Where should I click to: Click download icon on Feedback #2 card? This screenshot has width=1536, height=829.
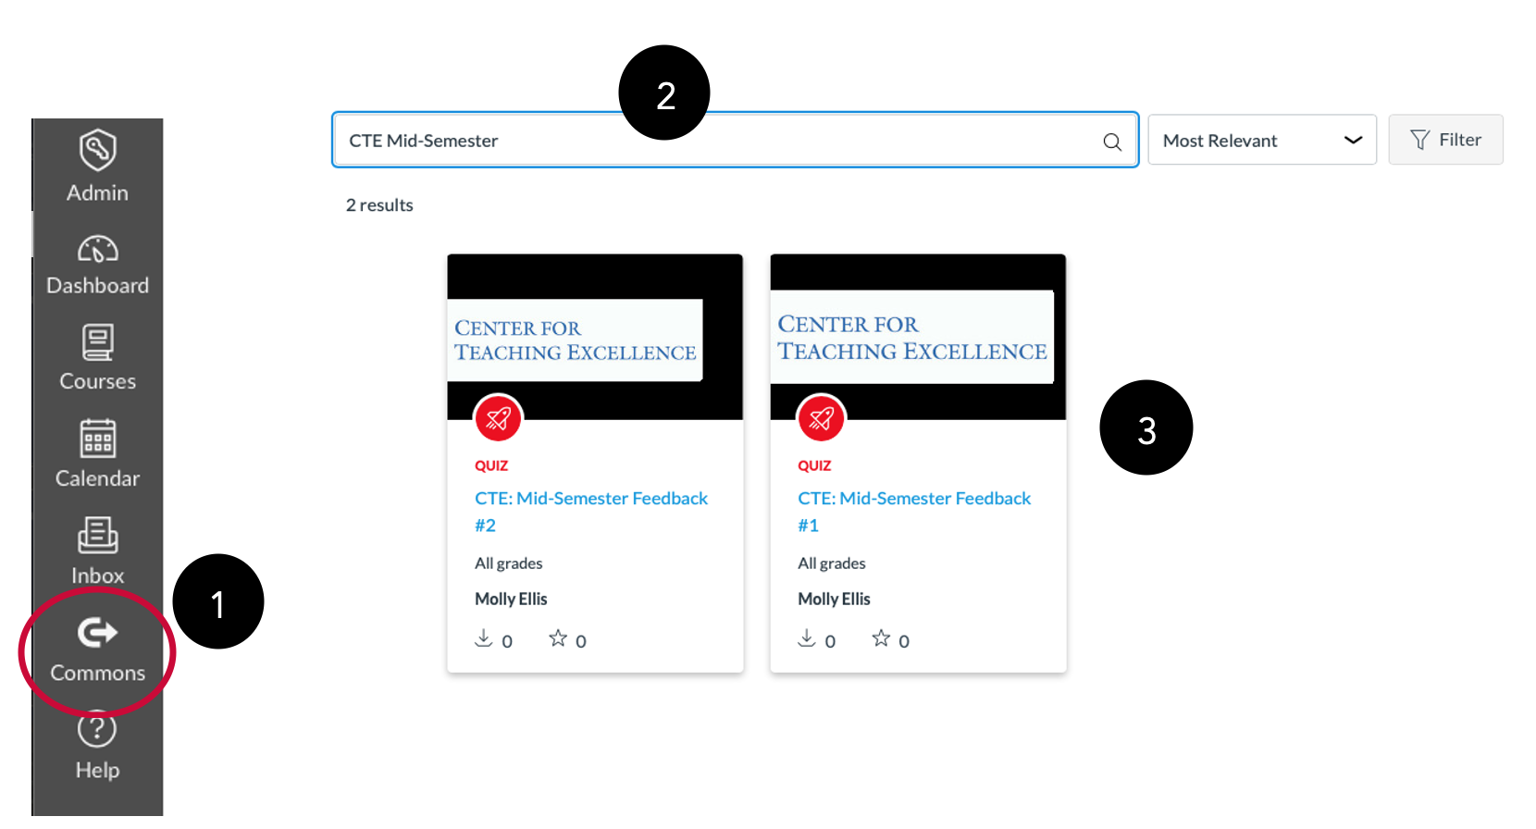[x=483, y=638]
